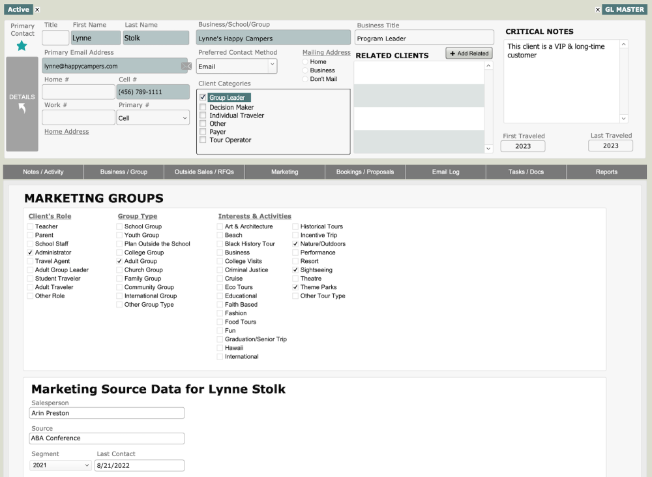Uncheck the Administrator role checkbox
Image resolution: width=652 pixels, height=477 pixels.
(30, 253)
